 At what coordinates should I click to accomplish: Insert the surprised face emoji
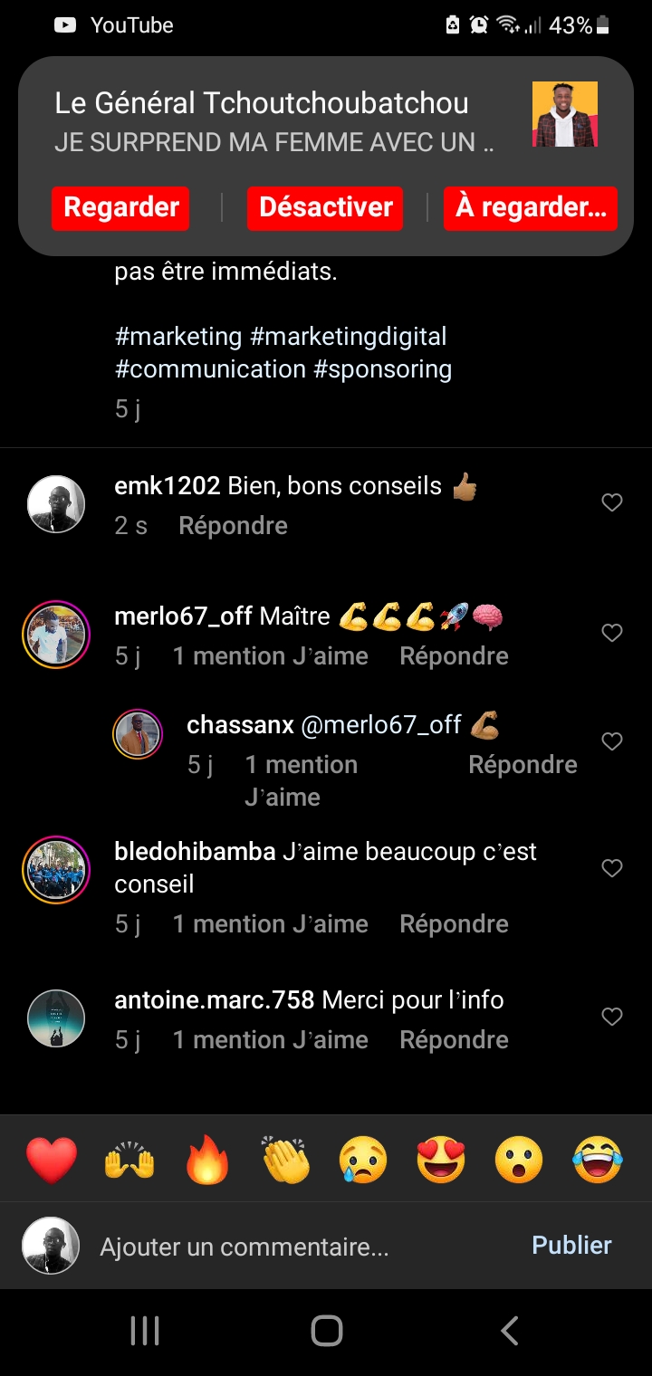pos(519,1160)
